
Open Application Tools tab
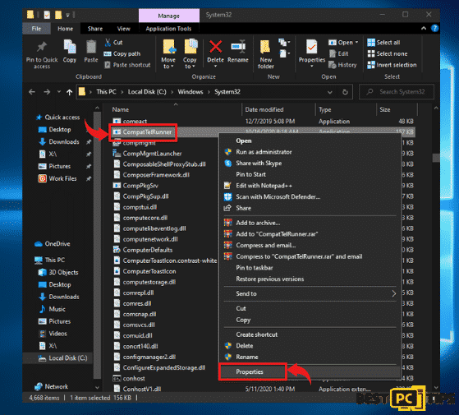168,29
